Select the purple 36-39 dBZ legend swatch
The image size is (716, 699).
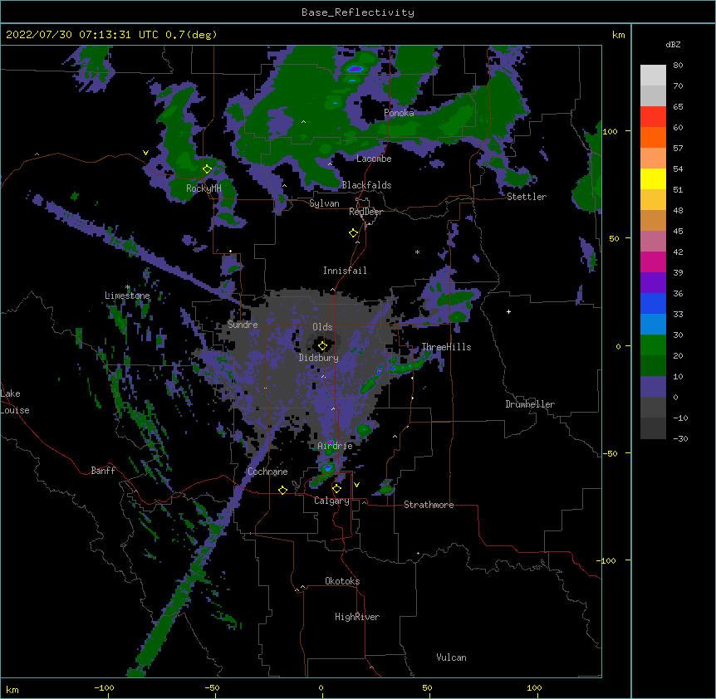click(653, 283)
